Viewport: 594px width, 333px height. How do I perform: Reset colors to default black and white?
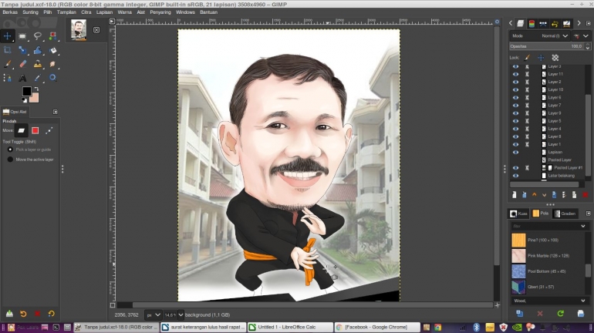[25, 100]
